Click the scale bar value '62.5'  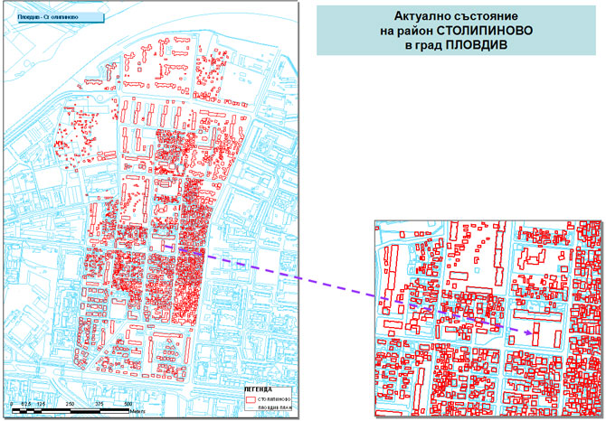pyautogui.click(x=26, y=404)
